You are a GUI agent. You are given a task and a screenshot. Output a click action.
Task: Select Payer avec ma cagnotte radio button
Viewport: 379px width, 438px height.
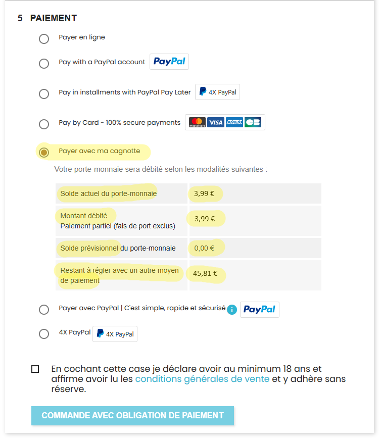click(44, 152)
